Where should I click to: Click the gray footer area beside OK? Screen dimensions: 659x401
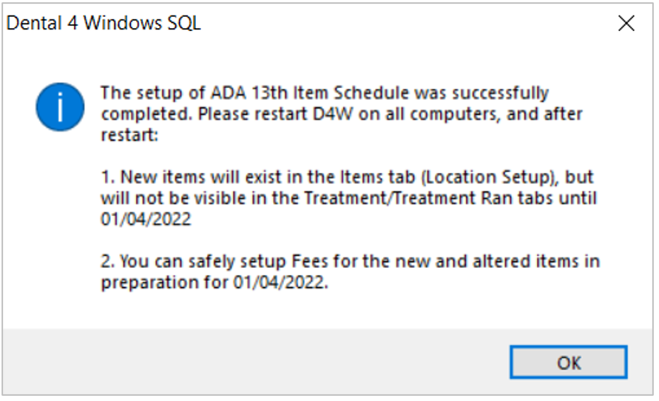252,363
